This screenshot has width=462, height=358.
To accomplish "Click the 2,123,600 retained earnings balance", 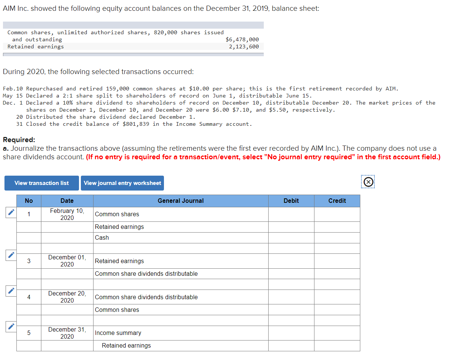I will pyautogui.click(x=244, y=47).
